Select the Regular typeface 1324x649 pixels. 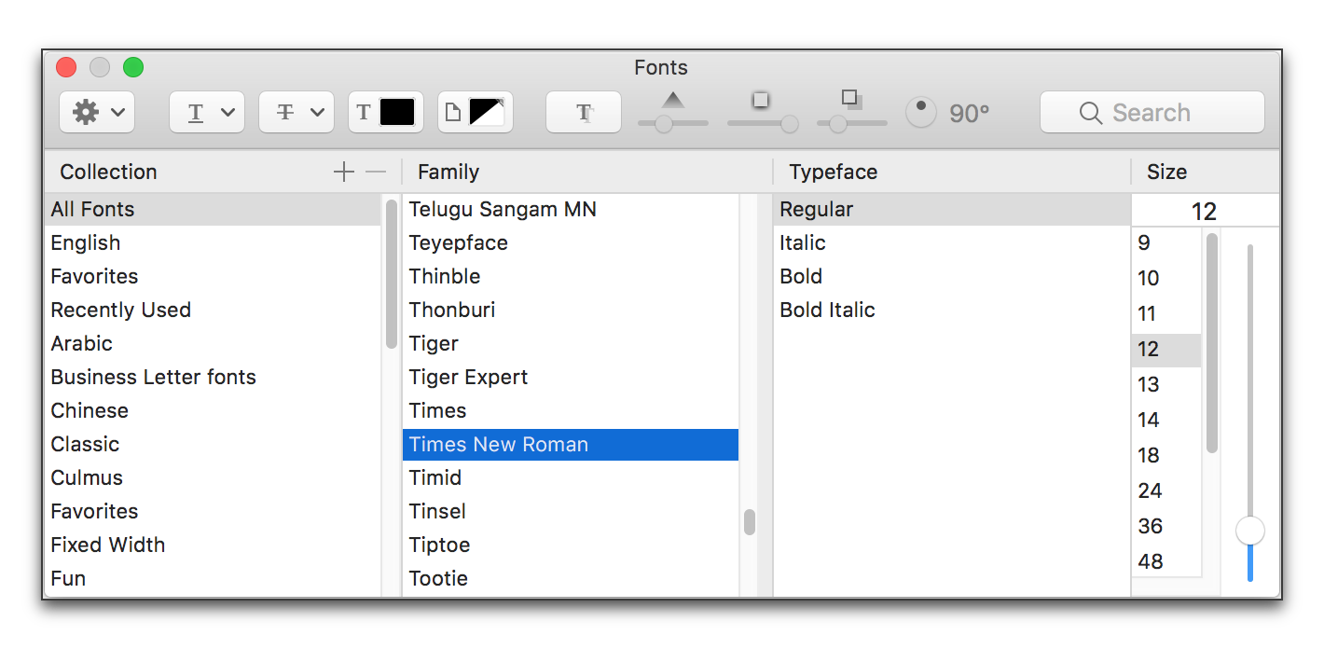click(952, 209)
